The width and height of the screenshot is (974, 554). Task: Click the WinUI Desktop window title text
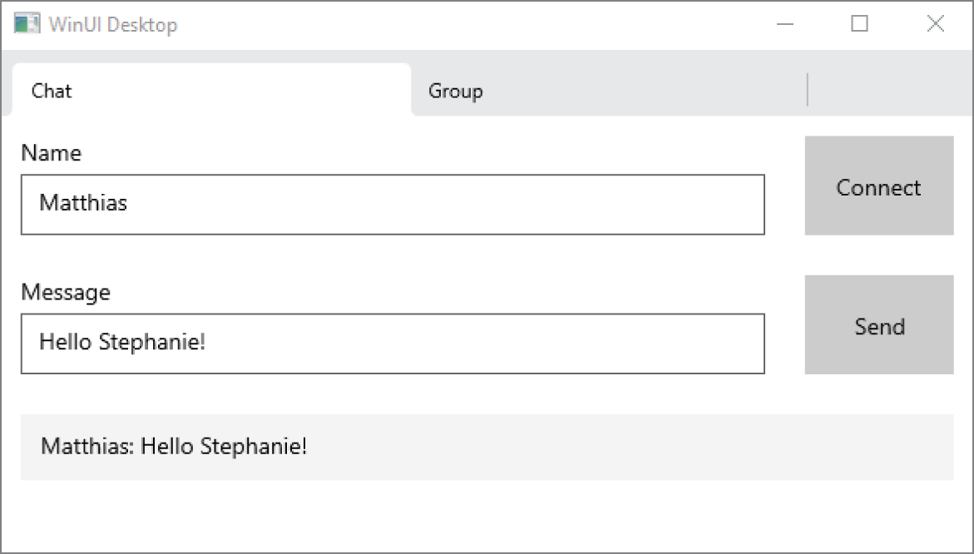pyautogui.click(x=113, y=25)
